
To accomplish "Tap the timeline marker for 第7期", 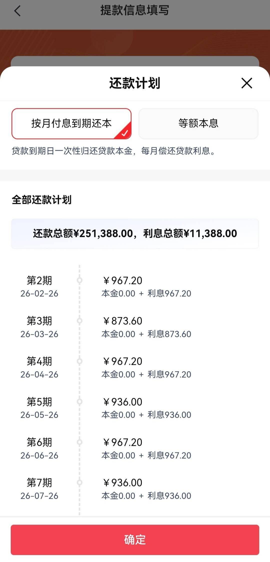I will 79,483.
